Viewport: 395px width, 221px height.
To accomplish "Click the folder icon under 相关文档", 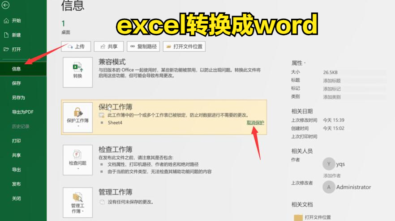I will click(298, 218).
